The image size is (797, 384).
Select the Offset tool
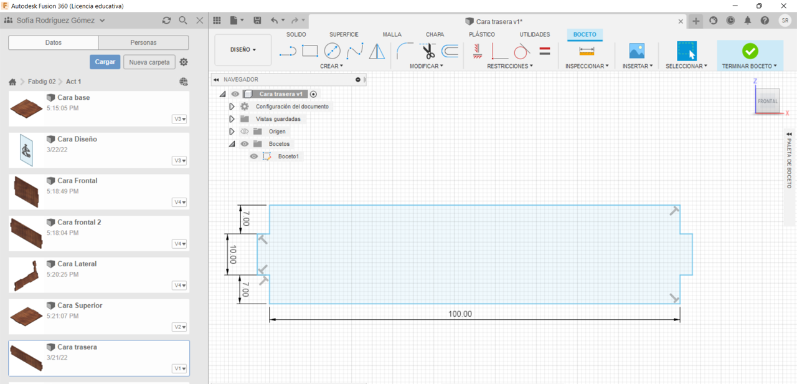pos(450,51)
